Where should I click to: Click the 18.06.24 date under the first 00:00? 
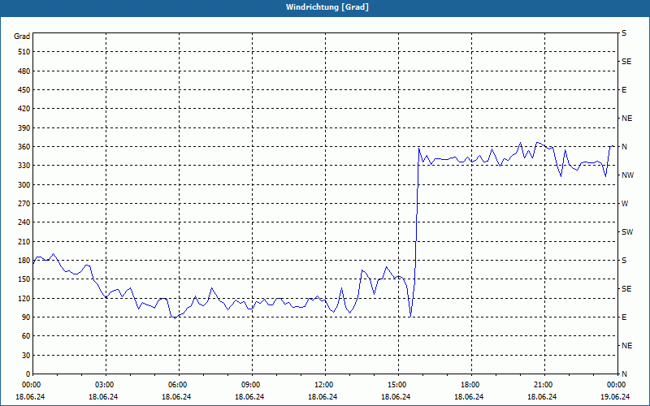coord(30,396)
